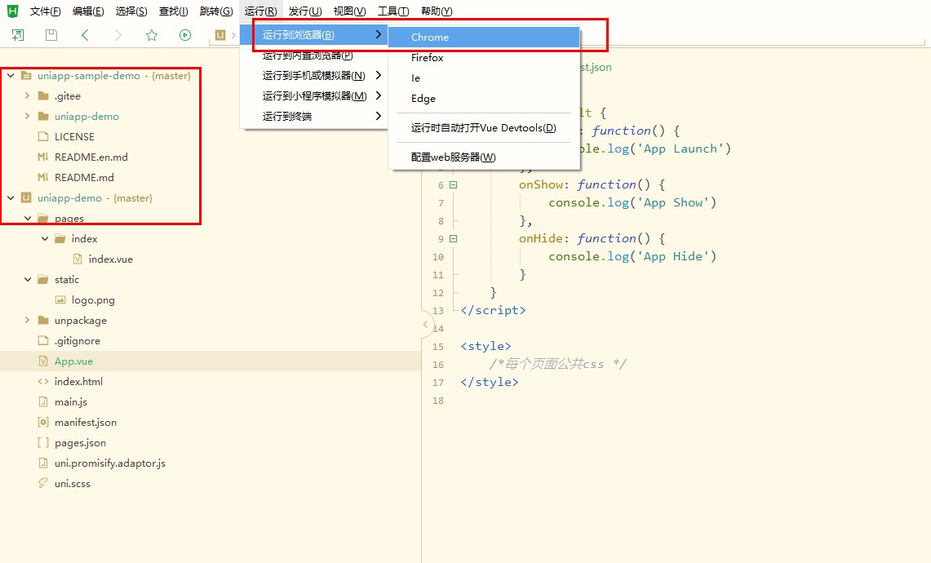Click the unpackage folder icon
This screenshot has height=563, width=931.
click(x=43, y=320)
